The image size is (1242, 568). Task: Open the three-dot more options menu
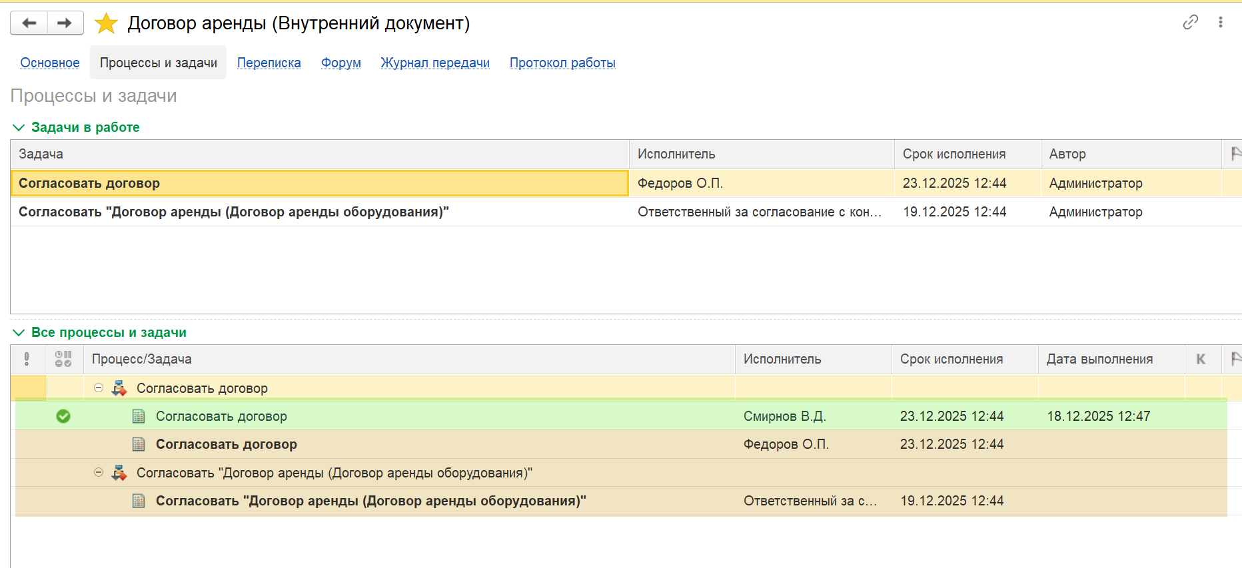(1221, 23)
